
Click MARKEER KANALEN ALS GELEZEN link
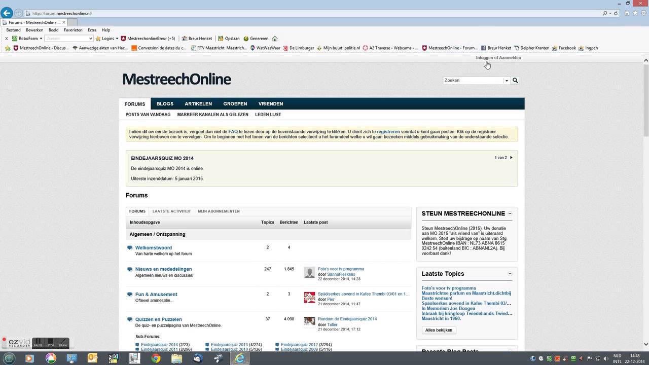click(x=213, y=115)
